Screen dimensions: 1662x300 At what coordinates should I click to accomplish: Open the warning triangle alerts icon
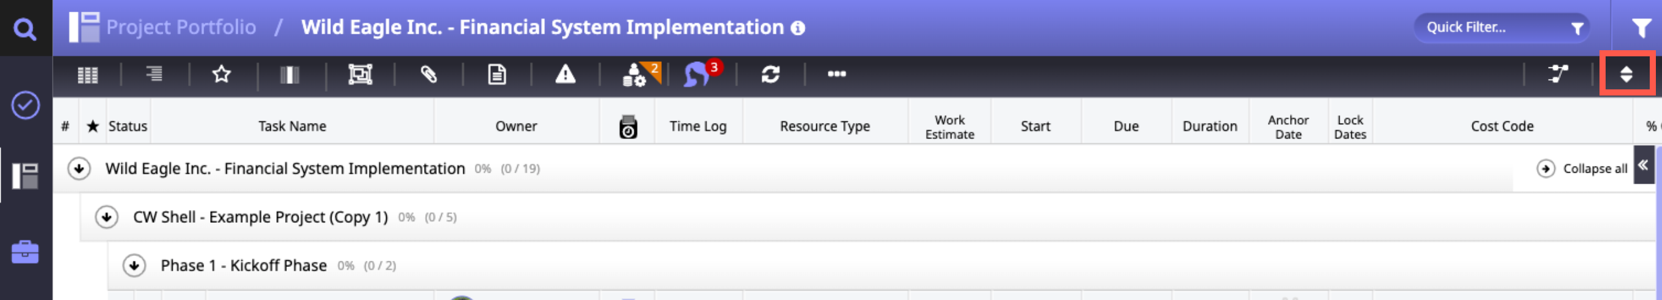[564, 75]
